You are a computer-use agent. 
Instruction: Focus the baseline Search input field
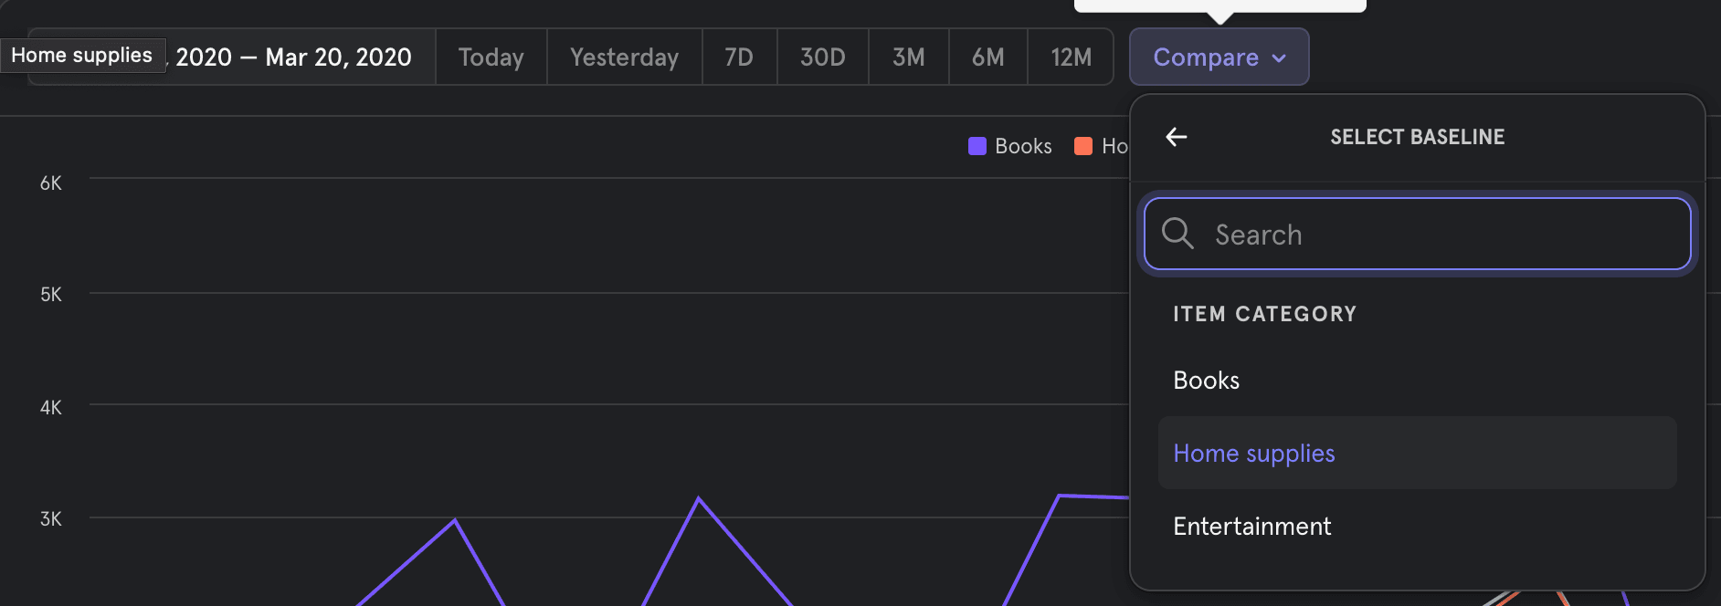click(1443, 234)
